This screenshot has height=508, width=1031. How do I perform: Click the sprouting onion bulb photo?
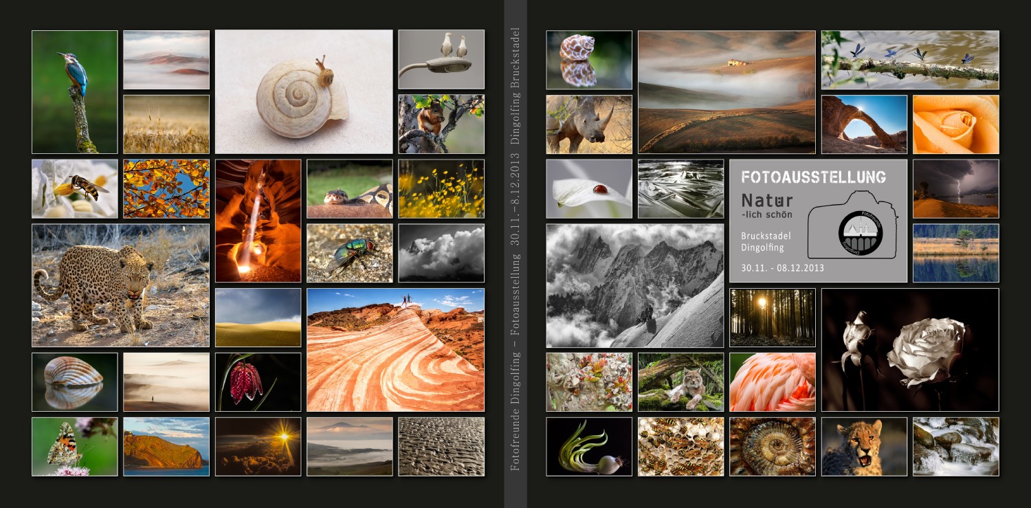(x=589, y=447)
